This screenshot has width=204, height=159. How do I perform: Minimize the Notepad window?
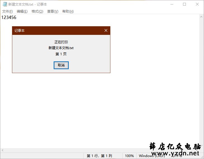click(x=172, y=4)
